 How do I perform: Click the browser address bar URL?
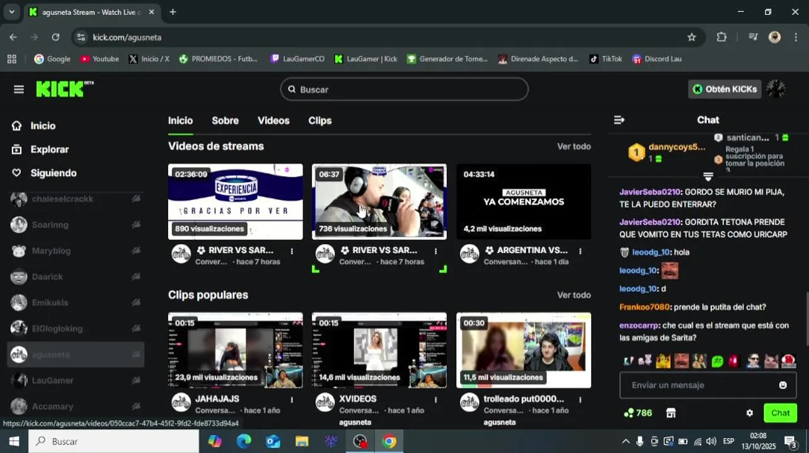(x=127, y=37)
